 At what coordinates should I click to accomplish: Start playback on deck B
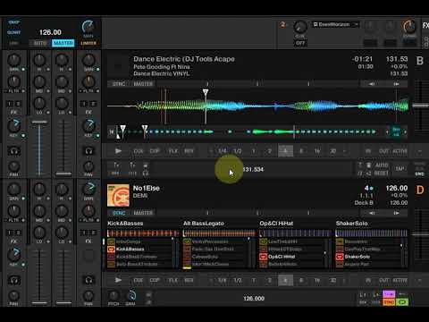tap(118, 151)
